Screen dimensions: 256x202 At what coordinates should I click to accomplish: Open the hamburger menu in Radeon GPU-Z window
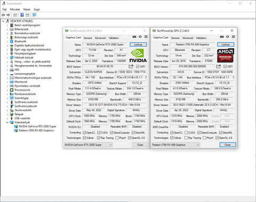tap(234, 37)
